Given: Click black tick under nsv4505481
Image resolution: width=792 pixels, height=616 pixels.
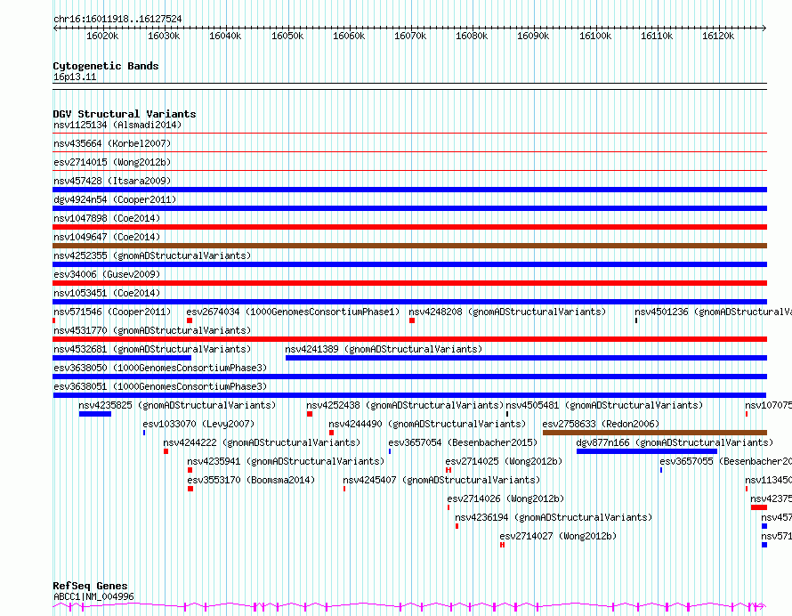Looking at the screenshot, I should [507, 414].
